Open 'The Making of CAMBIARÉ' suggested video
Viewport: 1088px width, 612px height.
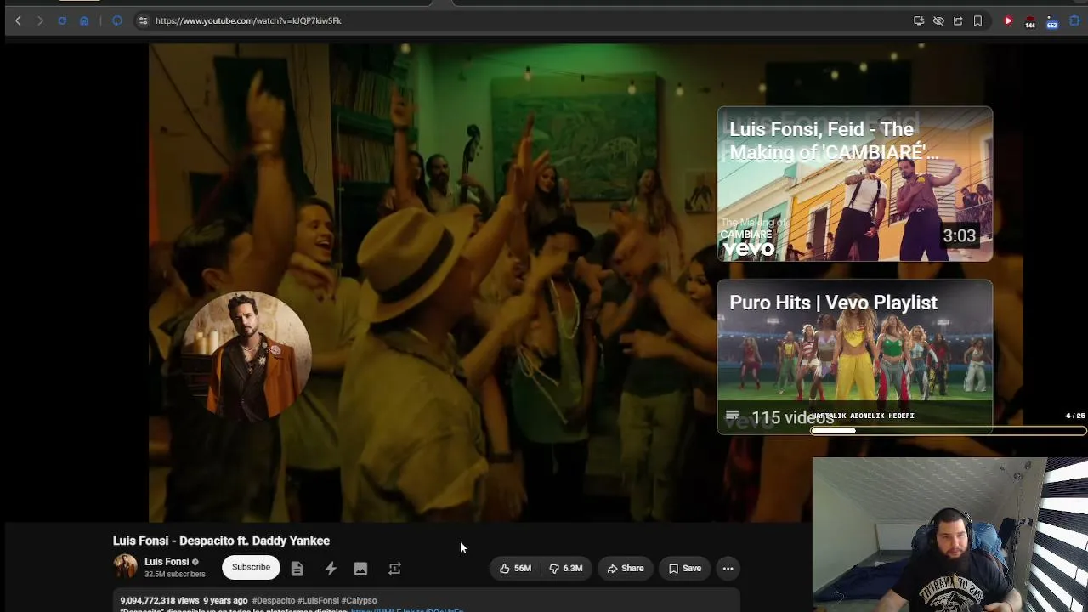[855, 184]
